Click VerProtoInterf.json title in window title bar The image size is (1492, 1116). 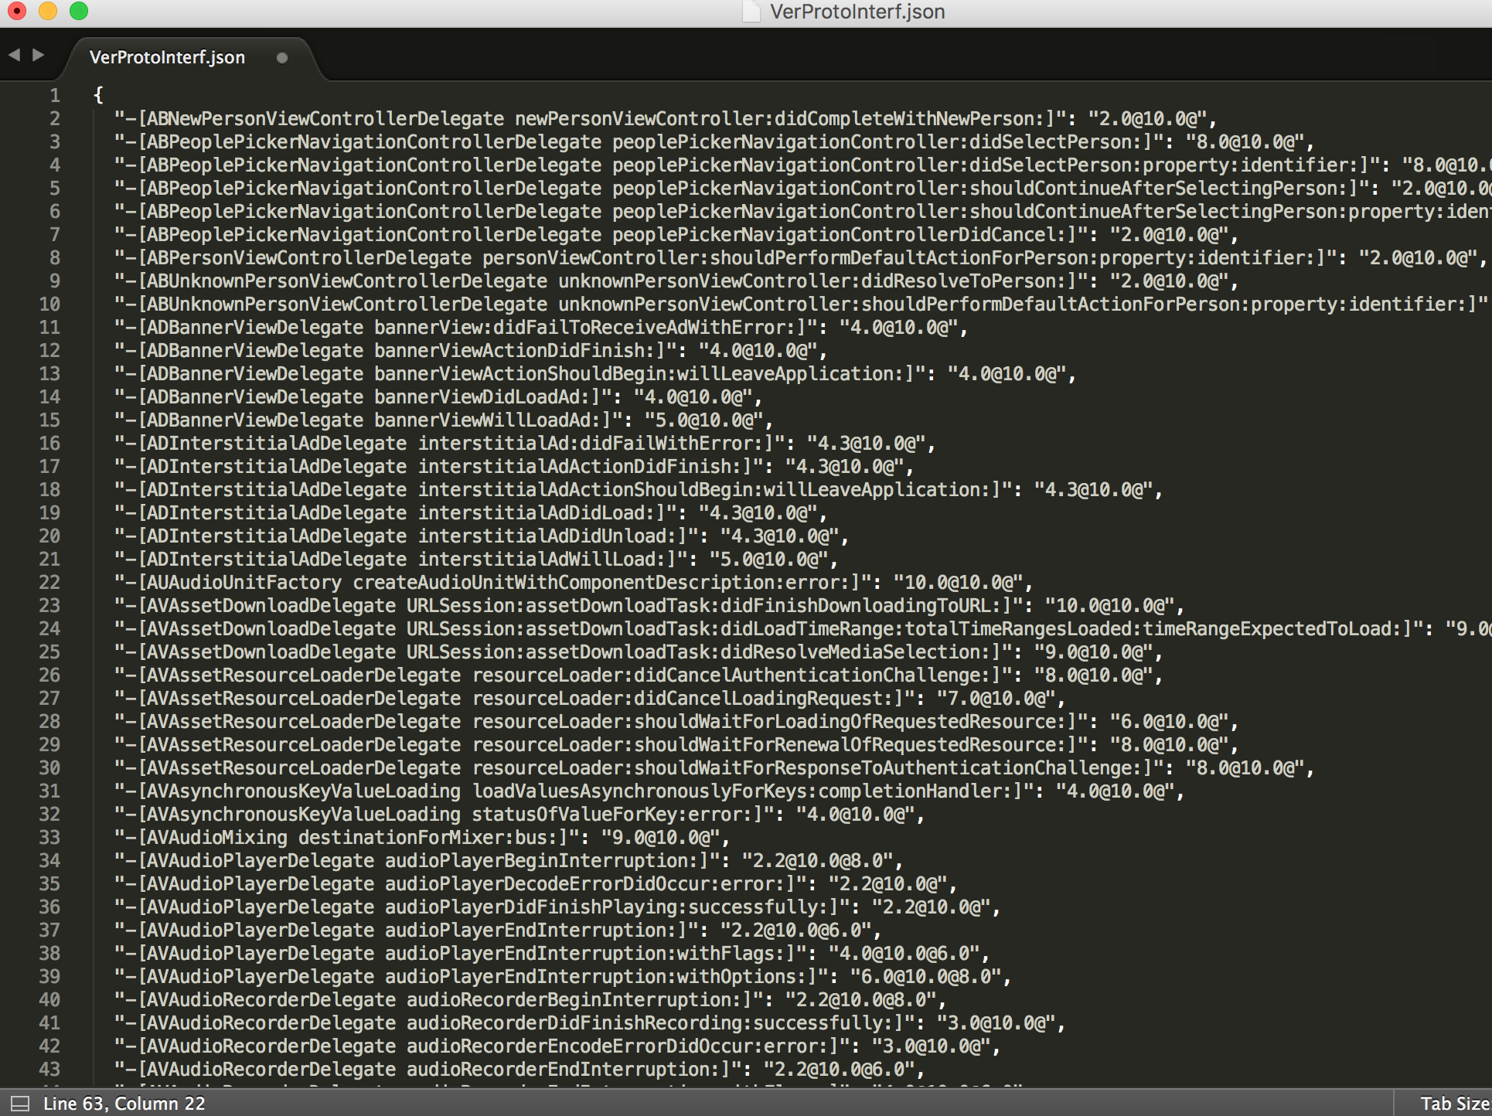tap(857, 12)
